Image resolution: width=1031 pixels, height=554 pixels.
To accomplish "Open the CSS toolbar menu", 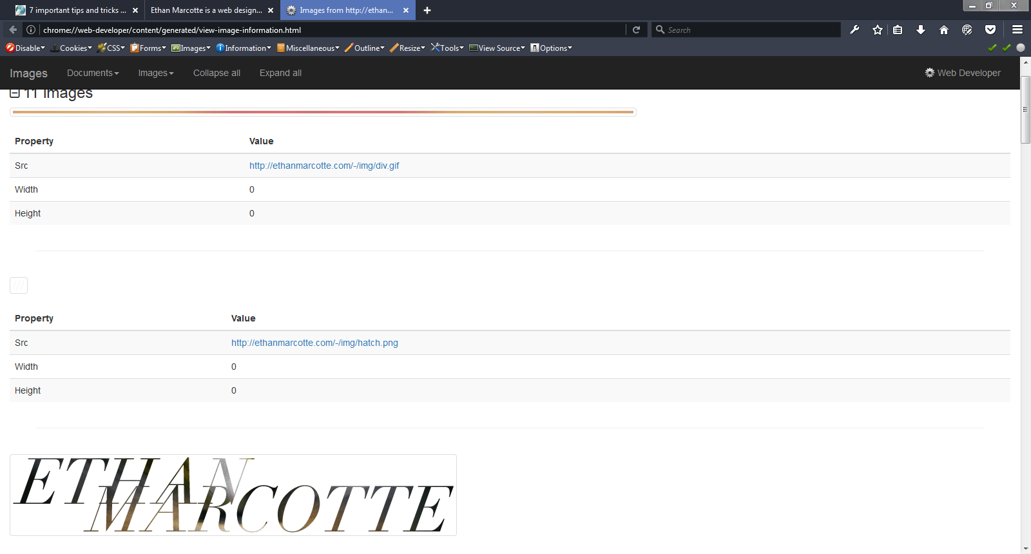I will pyautogui.click(x=111, y=48).
